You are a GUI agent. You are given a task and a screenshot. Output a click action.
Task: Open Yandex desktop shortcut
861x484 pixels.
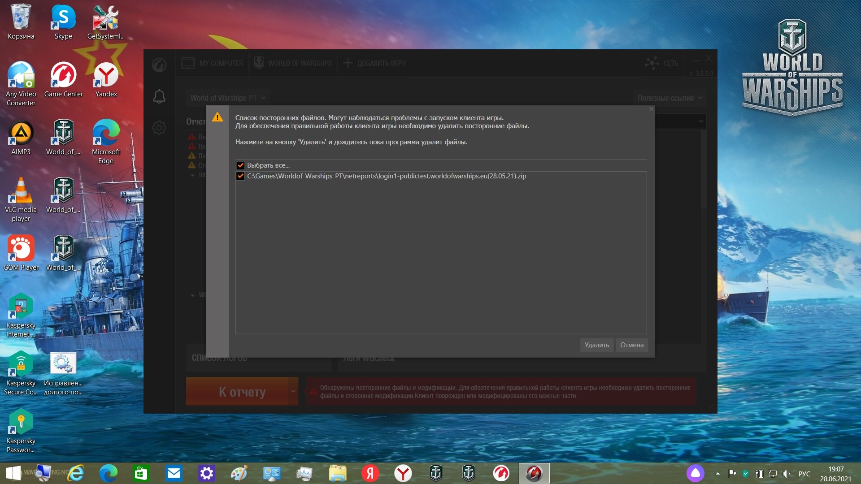(106, 79)
